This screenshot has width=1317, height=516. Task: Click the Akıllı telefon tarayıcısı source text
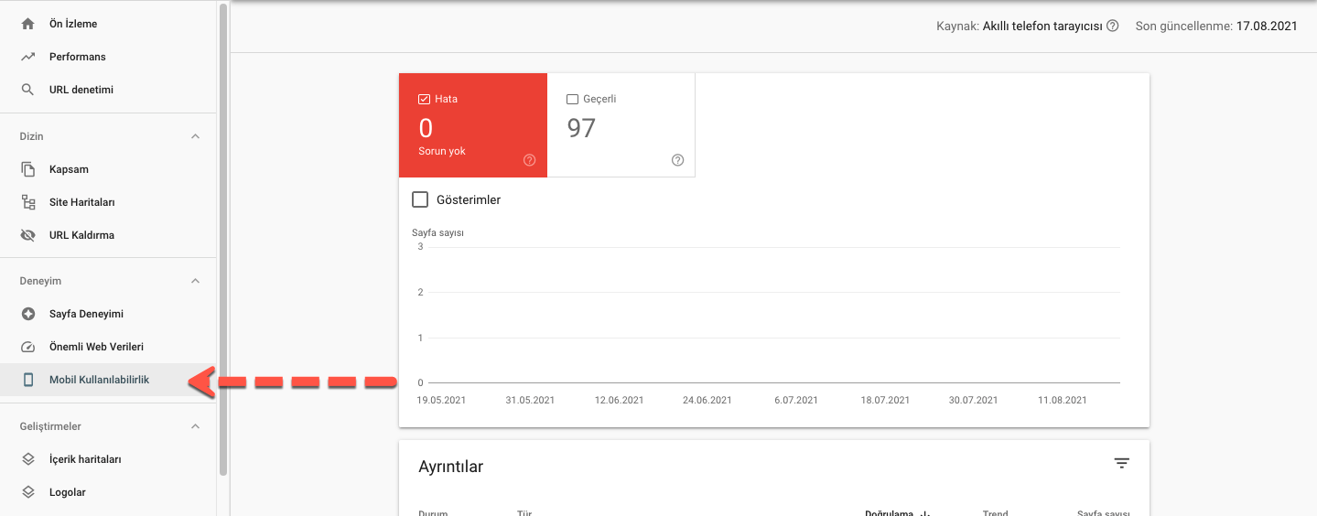(x=1042, y=27)
